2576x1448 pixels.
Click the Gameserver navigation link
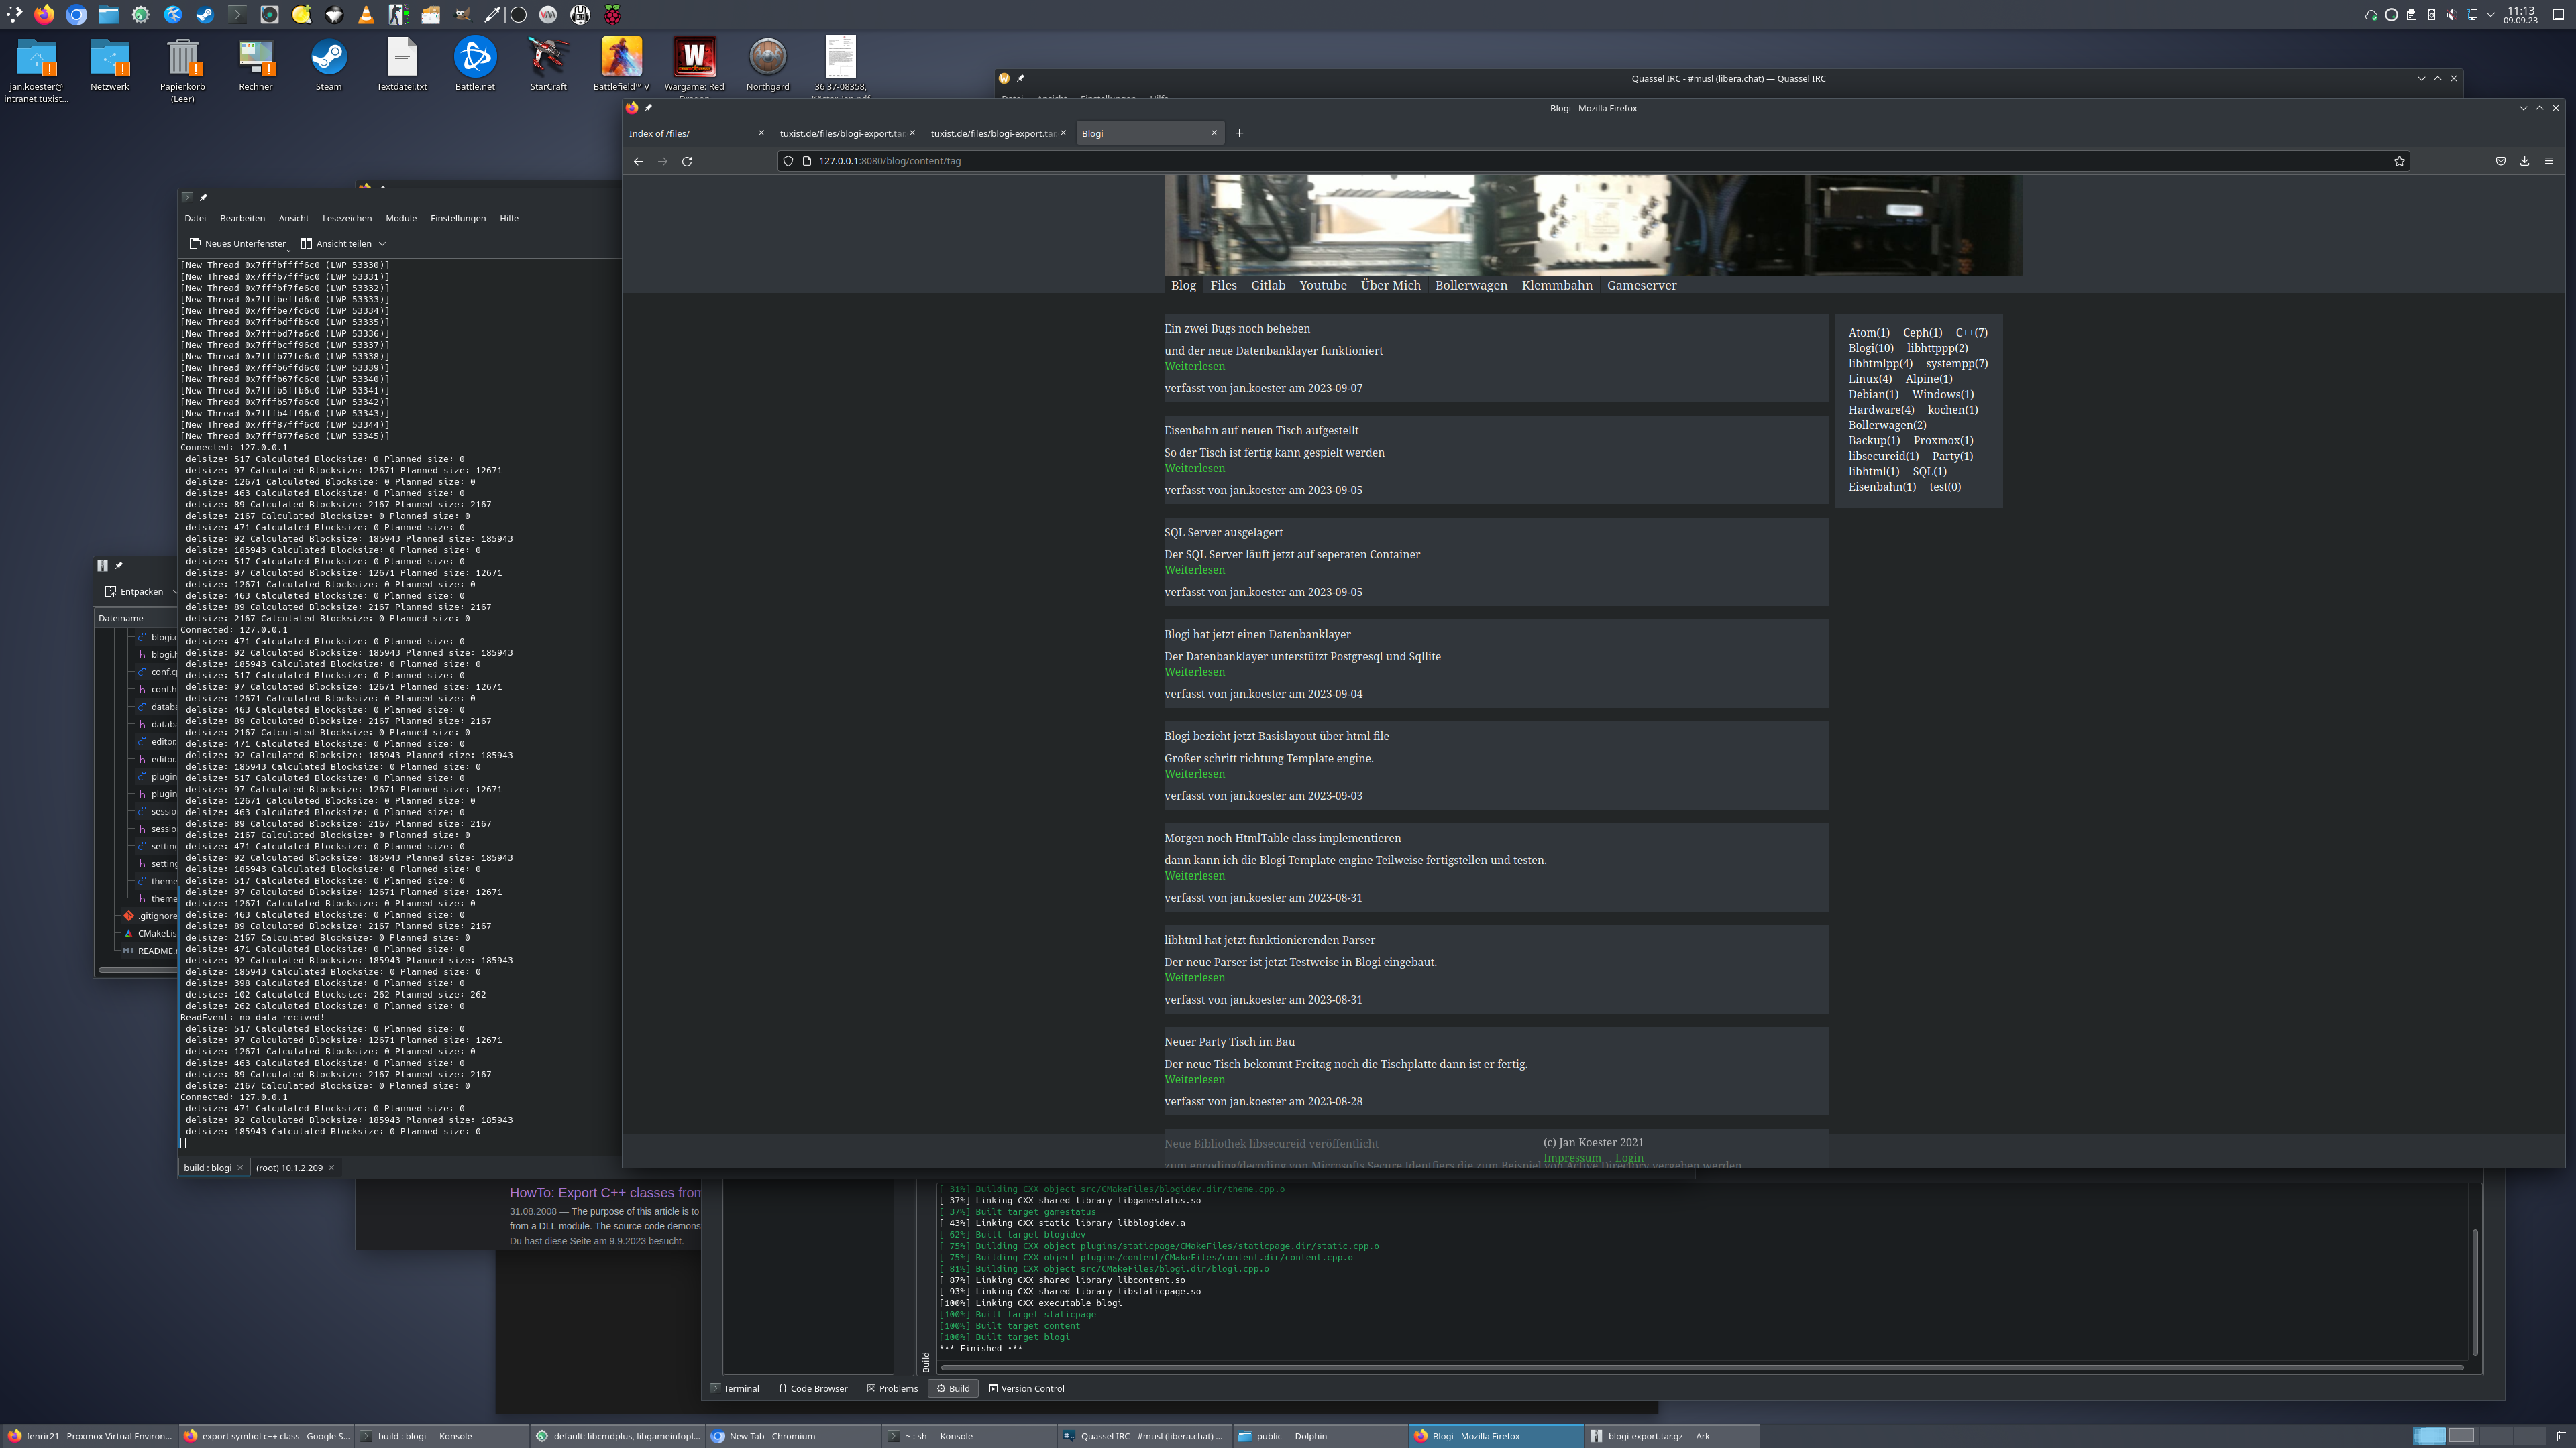[1641, 285]
